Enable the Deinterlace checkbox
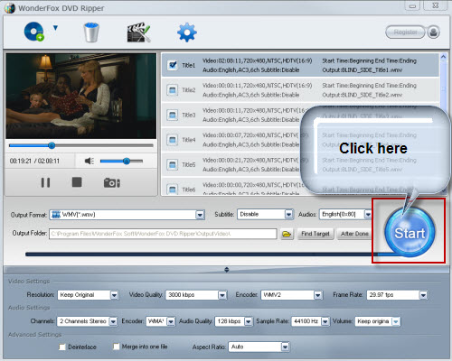The width and height of the screenshot is (452, 361). click(62, 347)
